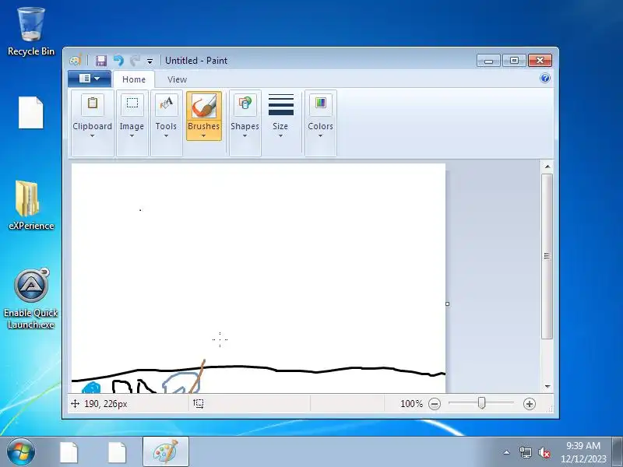This screenshot has height=467, width=623.
Task: Click the second blank taskbar icon
Action: (x=118, y=452)
